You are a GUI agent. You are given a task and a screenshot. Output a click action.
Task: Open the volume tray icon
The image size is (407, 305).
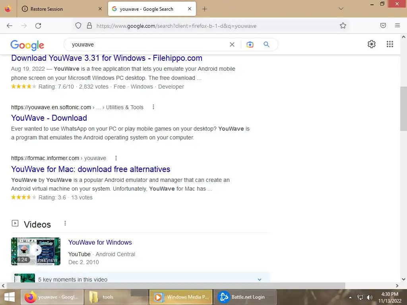point(370,297)
